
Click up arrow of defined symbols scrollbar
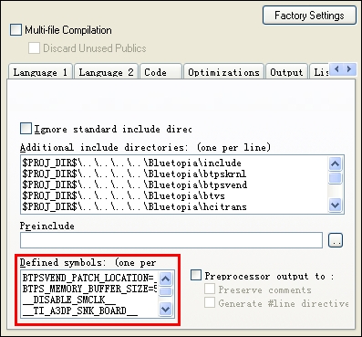166,279
